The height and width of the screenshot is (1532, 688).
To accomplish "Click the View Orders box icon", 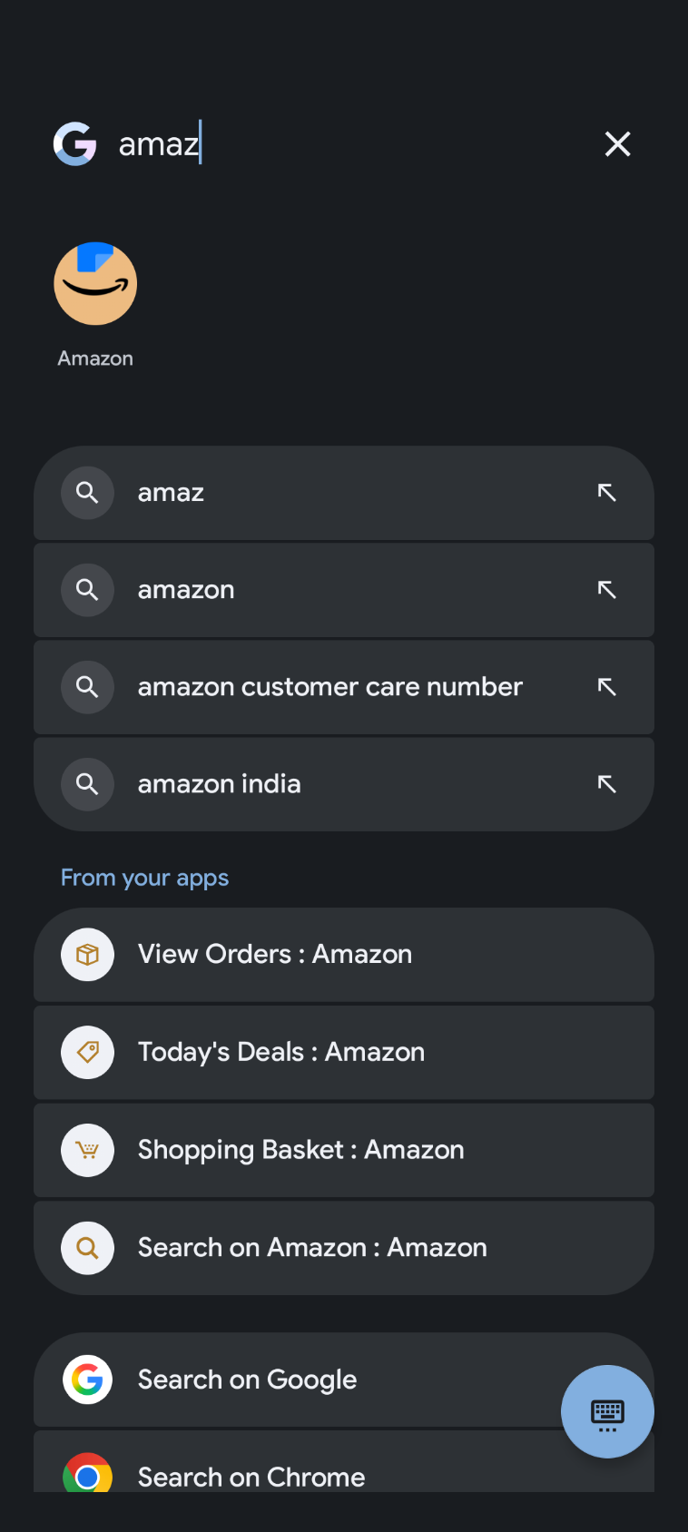I will (87, 955).
